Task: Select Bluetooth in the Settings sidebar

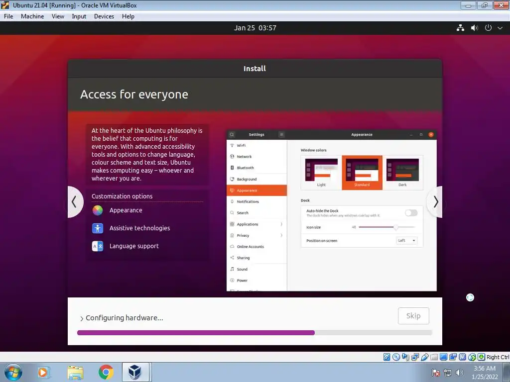Action: point(256,168)
